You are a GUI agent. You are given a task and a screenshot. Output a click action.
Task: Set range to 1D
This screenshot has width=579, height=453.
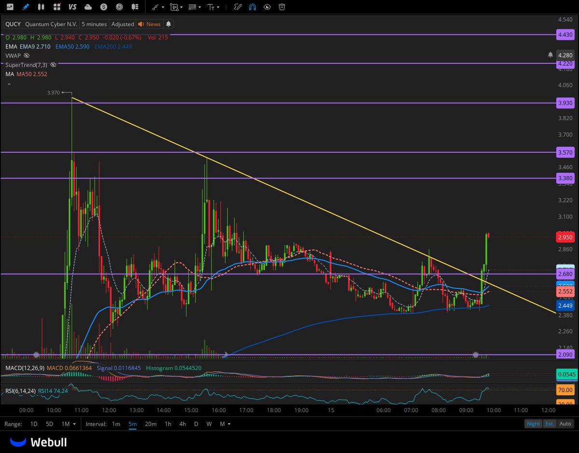tap(34, 424)
